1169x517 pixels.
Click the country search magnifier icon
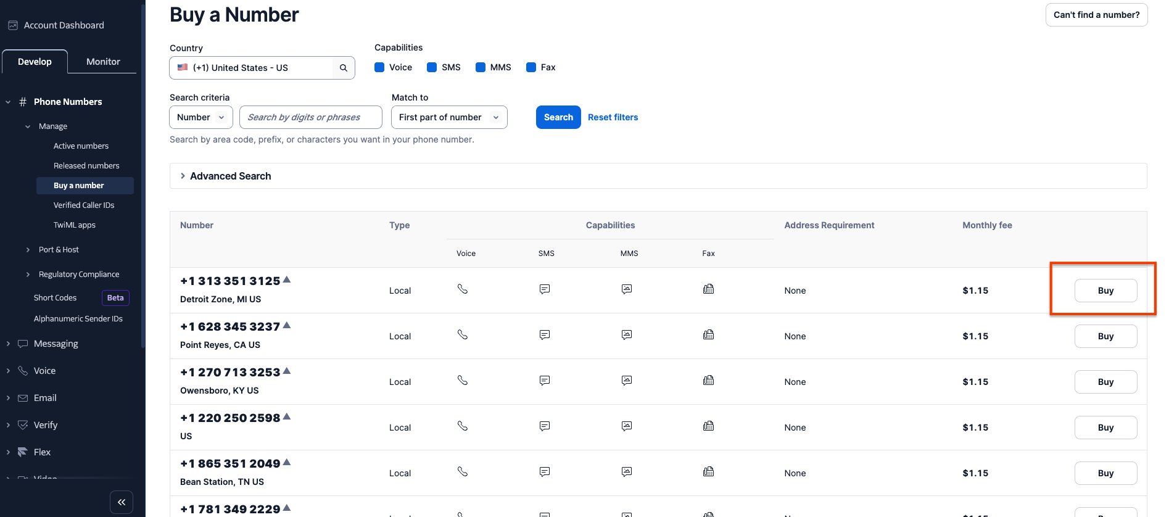click(x=344, y=68)
